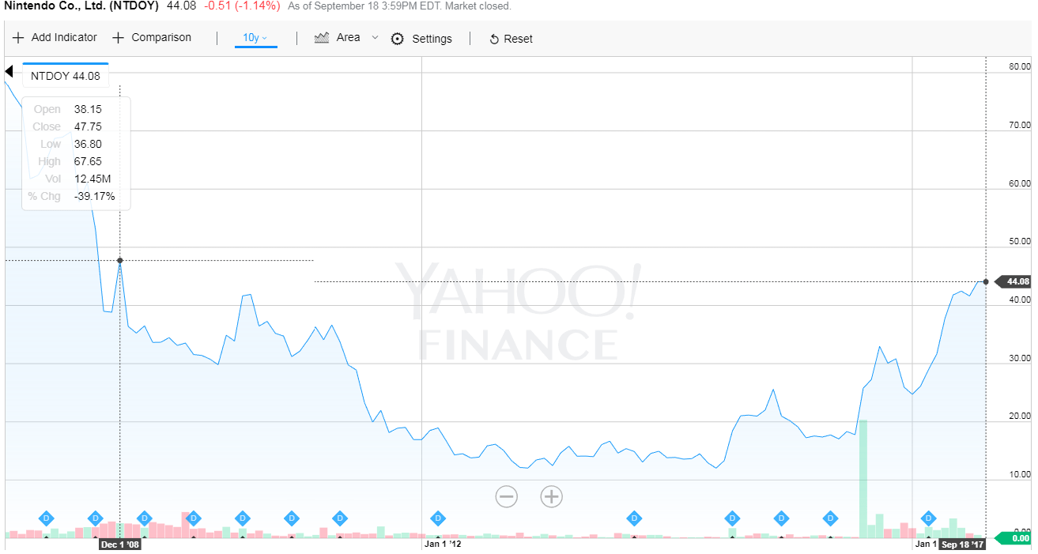Zoom out using the minus circle icon
Viewport: 1038px width, 554px height.
coord(507,496)
